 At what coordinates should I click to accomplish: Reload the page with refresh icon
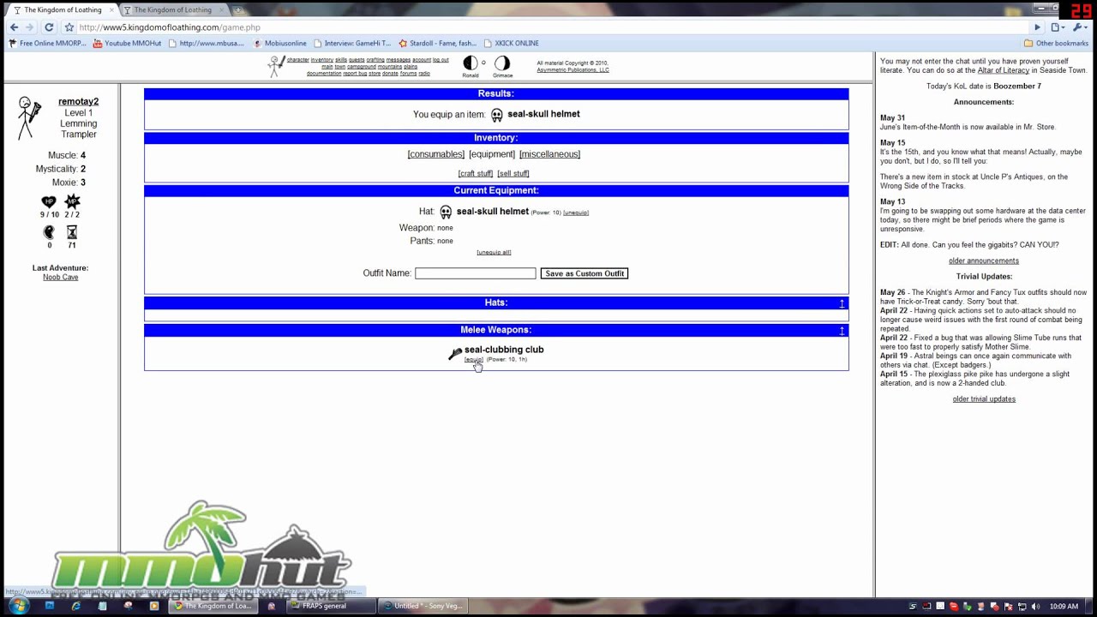coord(49,27)
